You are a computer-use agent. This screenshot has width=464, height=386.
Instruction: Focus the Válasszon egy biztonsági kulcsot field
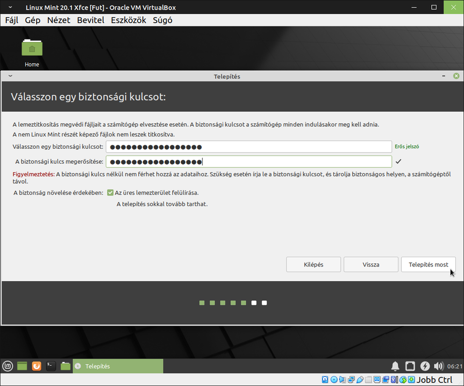(249, 147)
